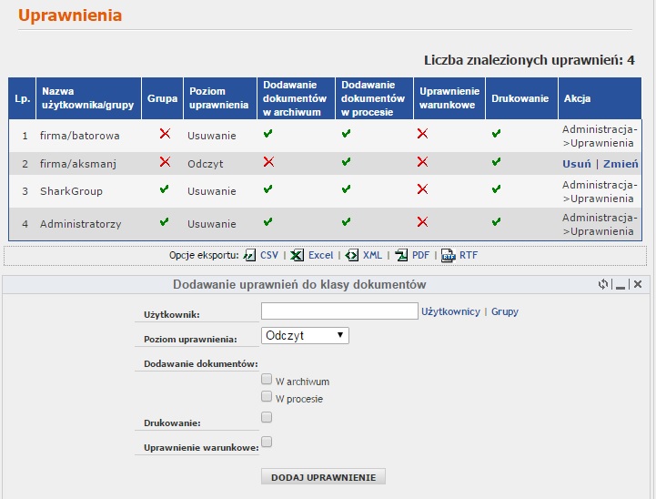Click the Drukowanie checkmark for SharkGroup
Image resolution: width=656 pixels, height=499 pixels.
click(496, 188)
